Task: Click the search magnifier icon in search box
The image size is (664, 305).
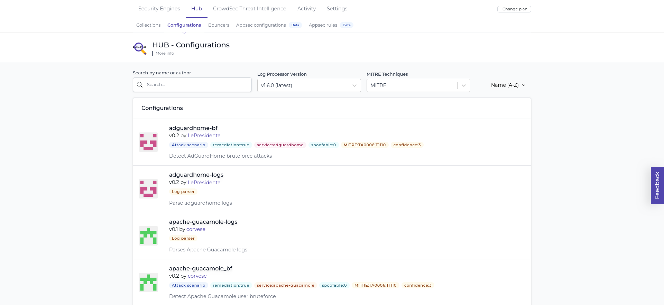Action: pyautogui.click(x=140, y=85)
